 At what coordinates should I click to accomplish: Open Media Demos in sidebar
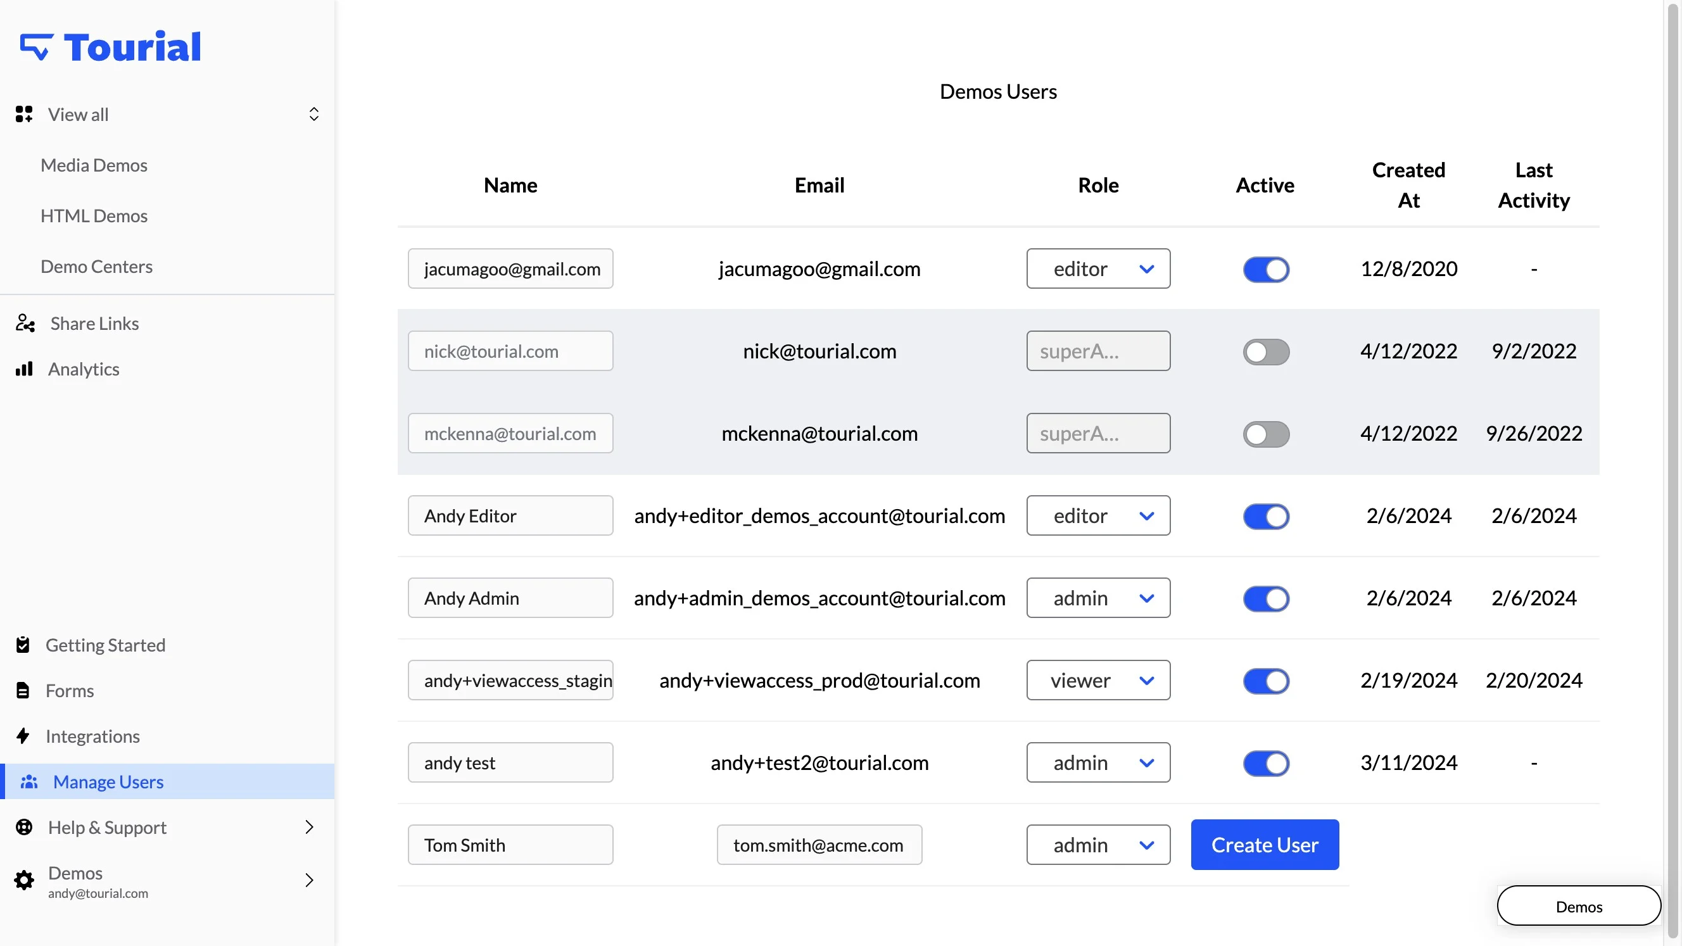pos(94,165)
